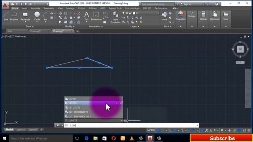The image size is (253, 142).
Task: Expand the Annotation panel
Action: click(96, 26)
